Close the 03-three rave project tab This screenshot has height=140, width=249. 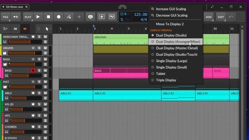(26, 7)
